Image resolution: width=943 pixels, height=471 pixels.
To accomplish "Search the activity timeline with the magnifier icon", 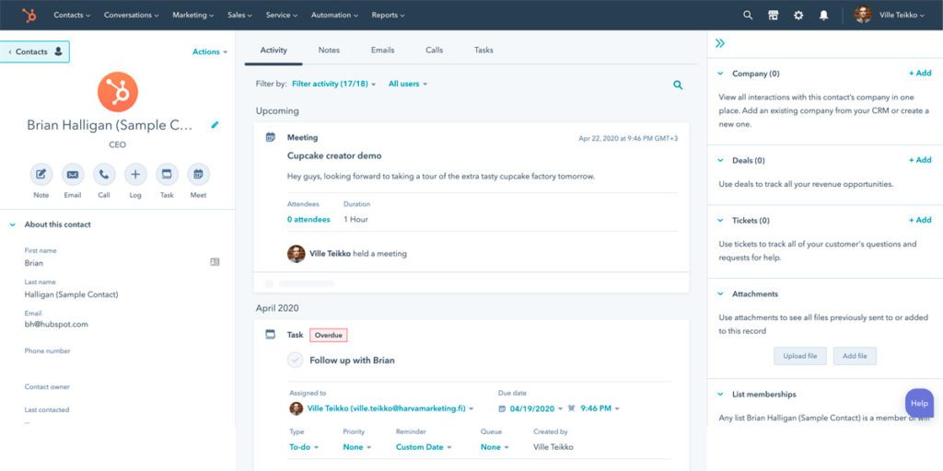I will point(678,85).
